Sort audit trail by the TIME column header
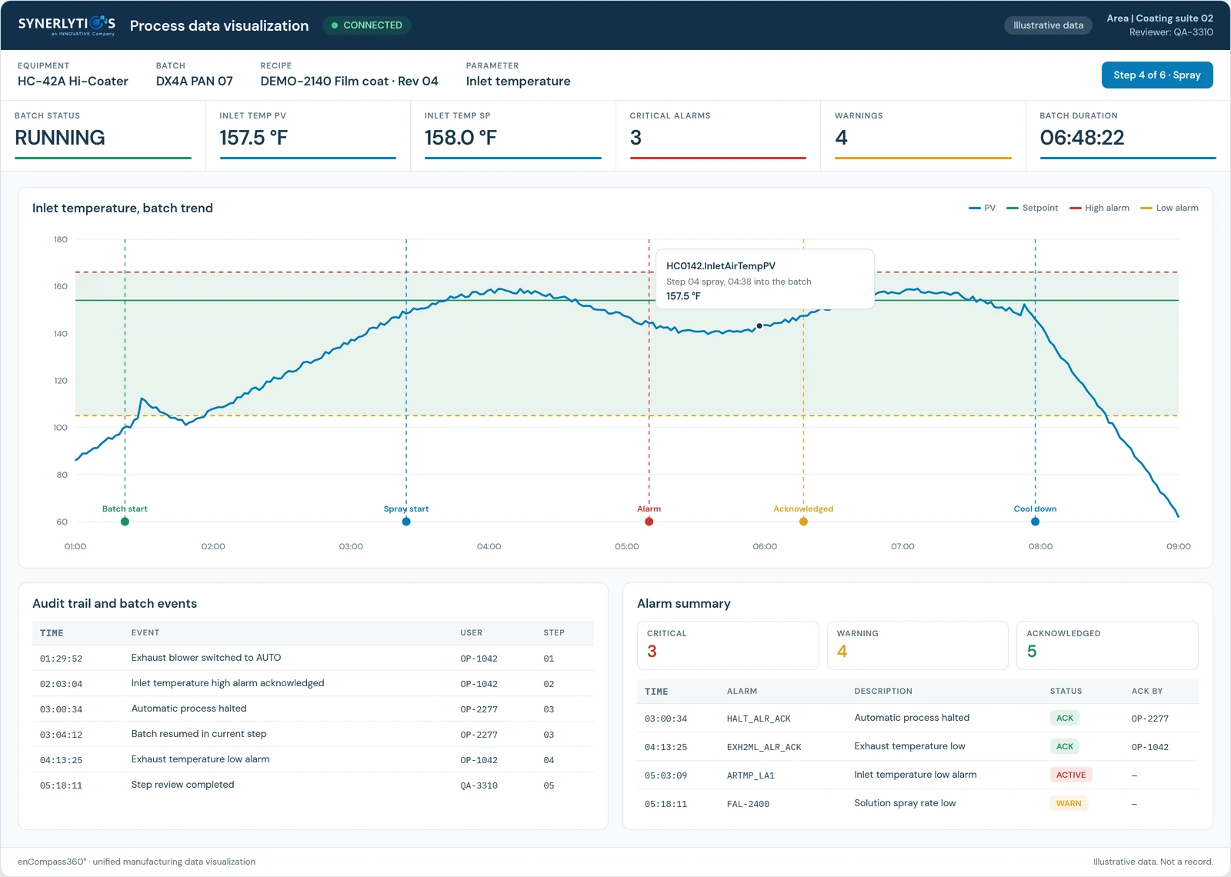Screen dimensions: 1231x877 point(52,633)
